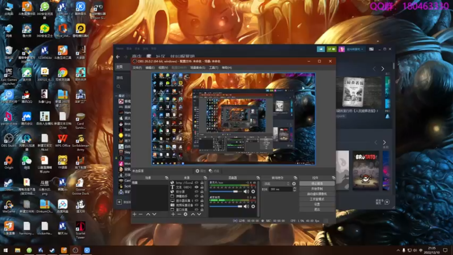The height and width of the screenshot is (255, 453).
Task: Pop out the scene transitions dock
Action: click(x=295, y=177)
